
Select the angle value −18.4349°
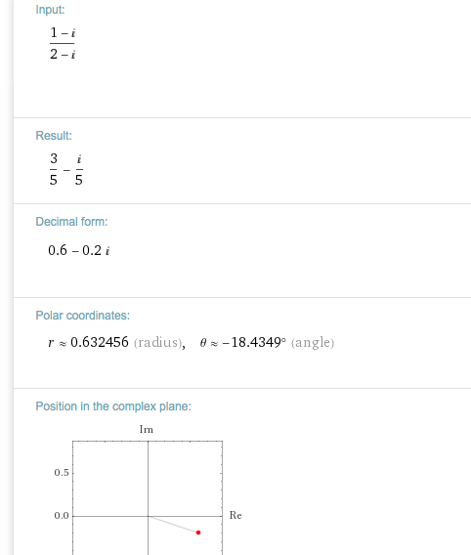[254, 342]
